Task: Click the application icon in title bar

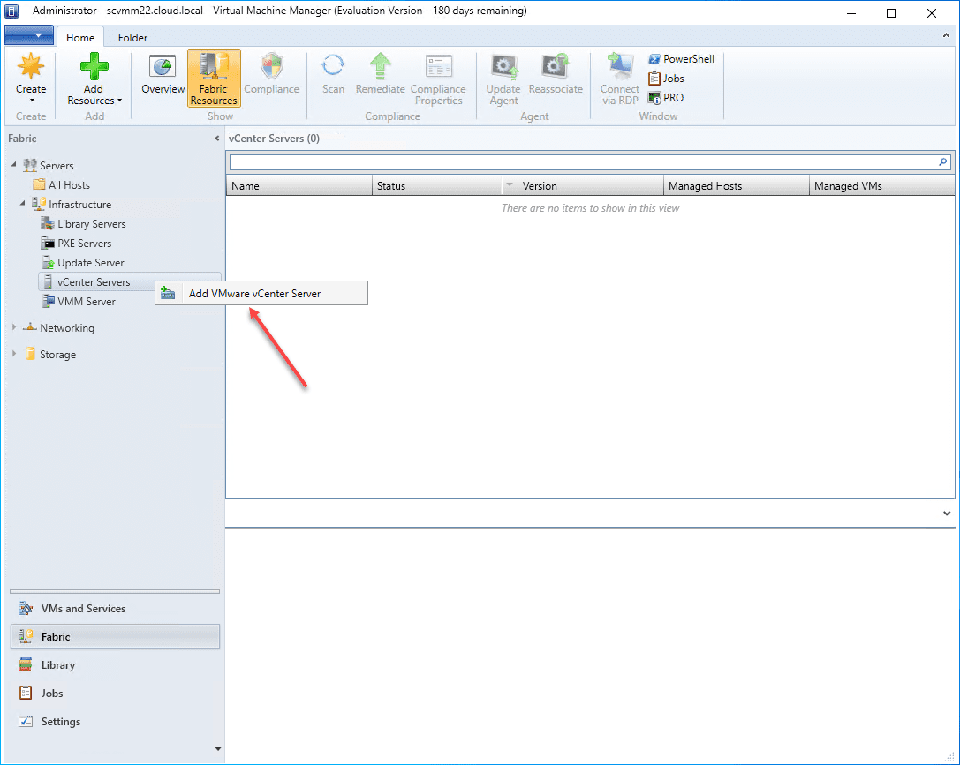Action: click(11, 11)
